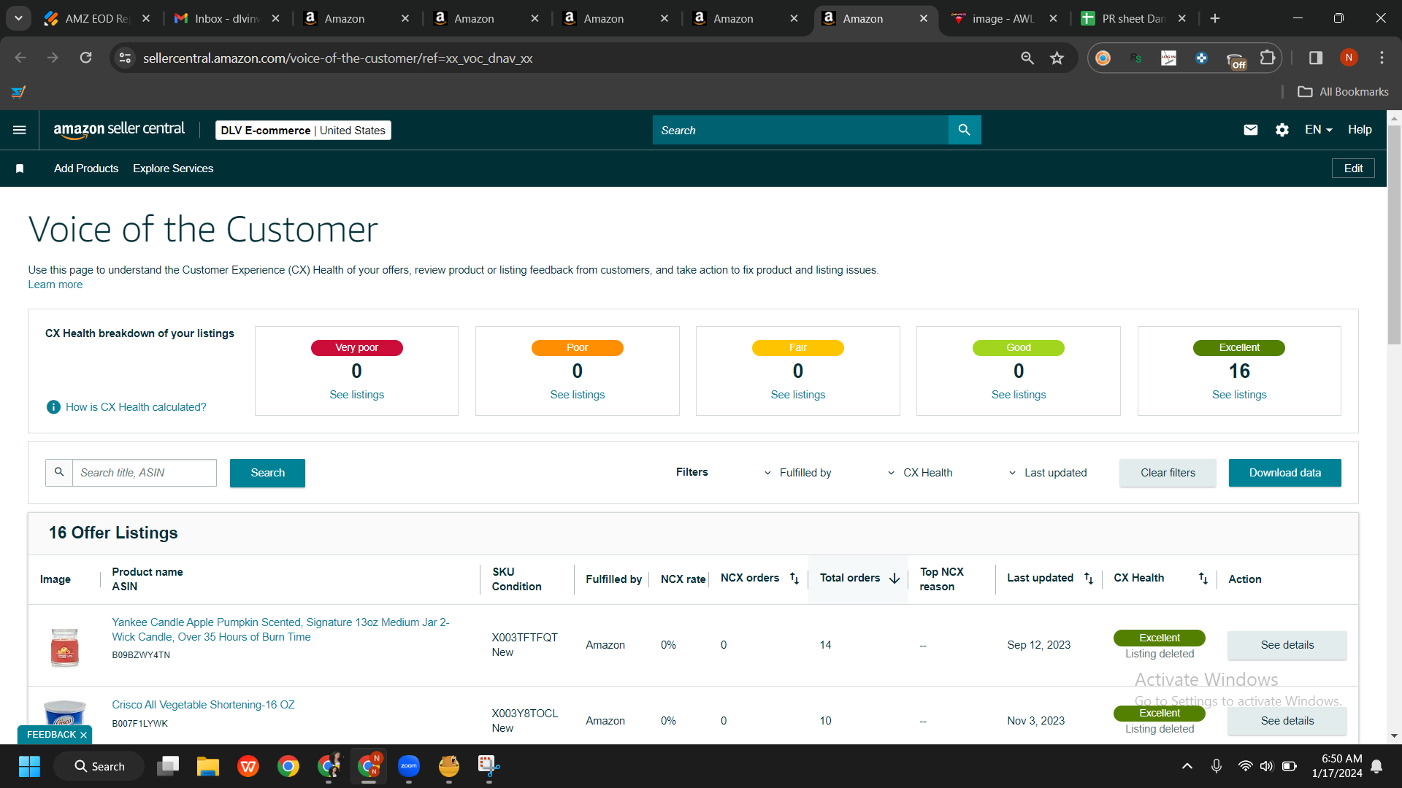Reload the page with browser refresh icon
This screenshot has height=788, width=1402.
[x=86, y=58]
